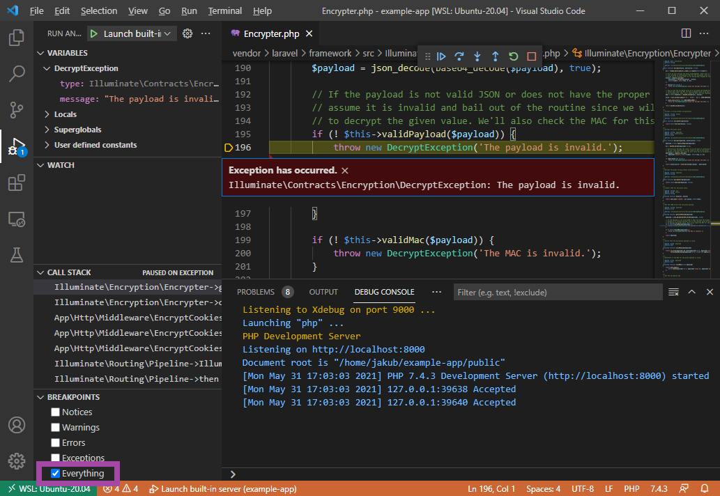Click the breakpoint marker at line 196
The height and width of the screenshot is (496, 720).
(228, 148)
